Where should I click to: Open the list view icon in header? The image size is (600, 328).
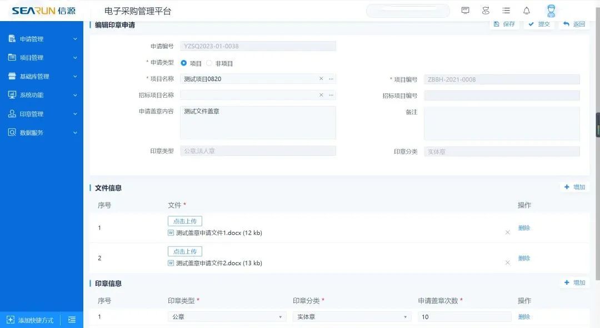(x=506, y=11)
